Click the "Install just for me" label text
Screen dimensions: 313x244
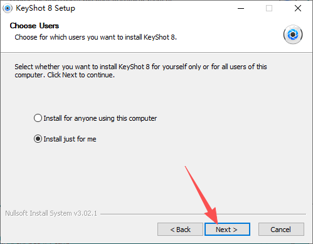(70, 139)
